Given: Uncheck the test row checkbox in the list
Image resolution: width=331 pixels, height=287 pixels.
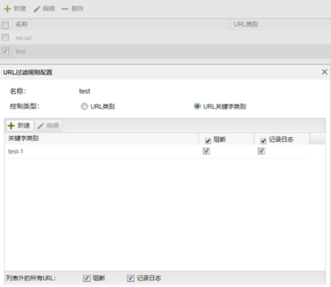Looking at the screenshot, I should click(x=5, y=51).
